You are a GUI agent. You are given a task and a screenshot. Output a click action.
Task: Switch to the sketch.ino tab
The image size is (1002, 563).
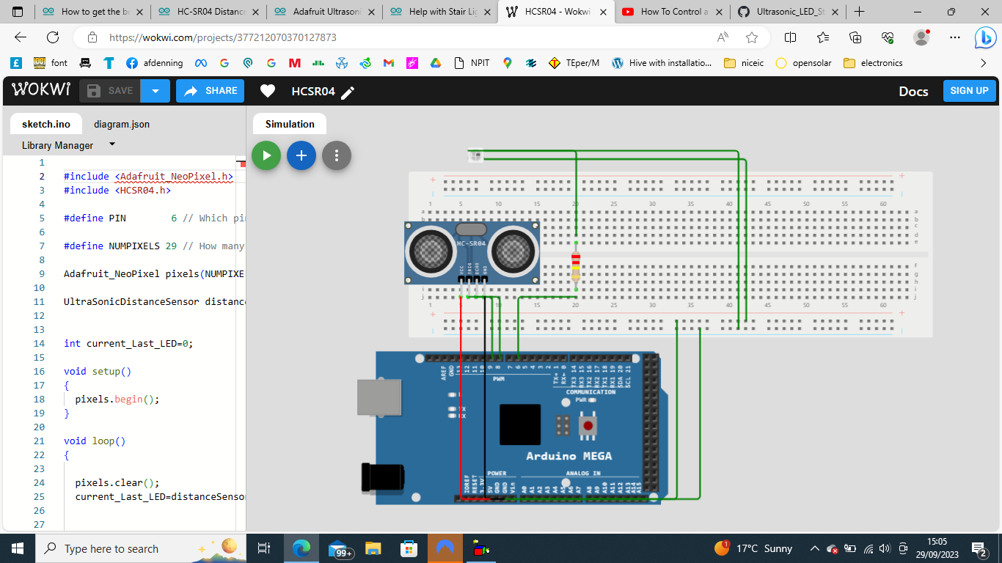coord(46,124)
